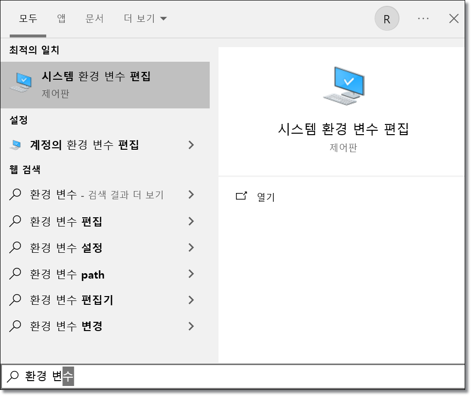
Task: Click magnifier icon beside 검색 결과 더 보기
Action: click(x=15, y=194)
